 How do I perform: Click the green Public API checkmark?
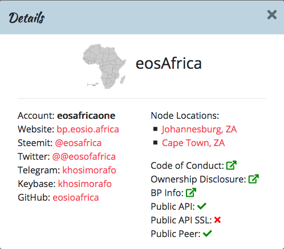tap(202, 206)
